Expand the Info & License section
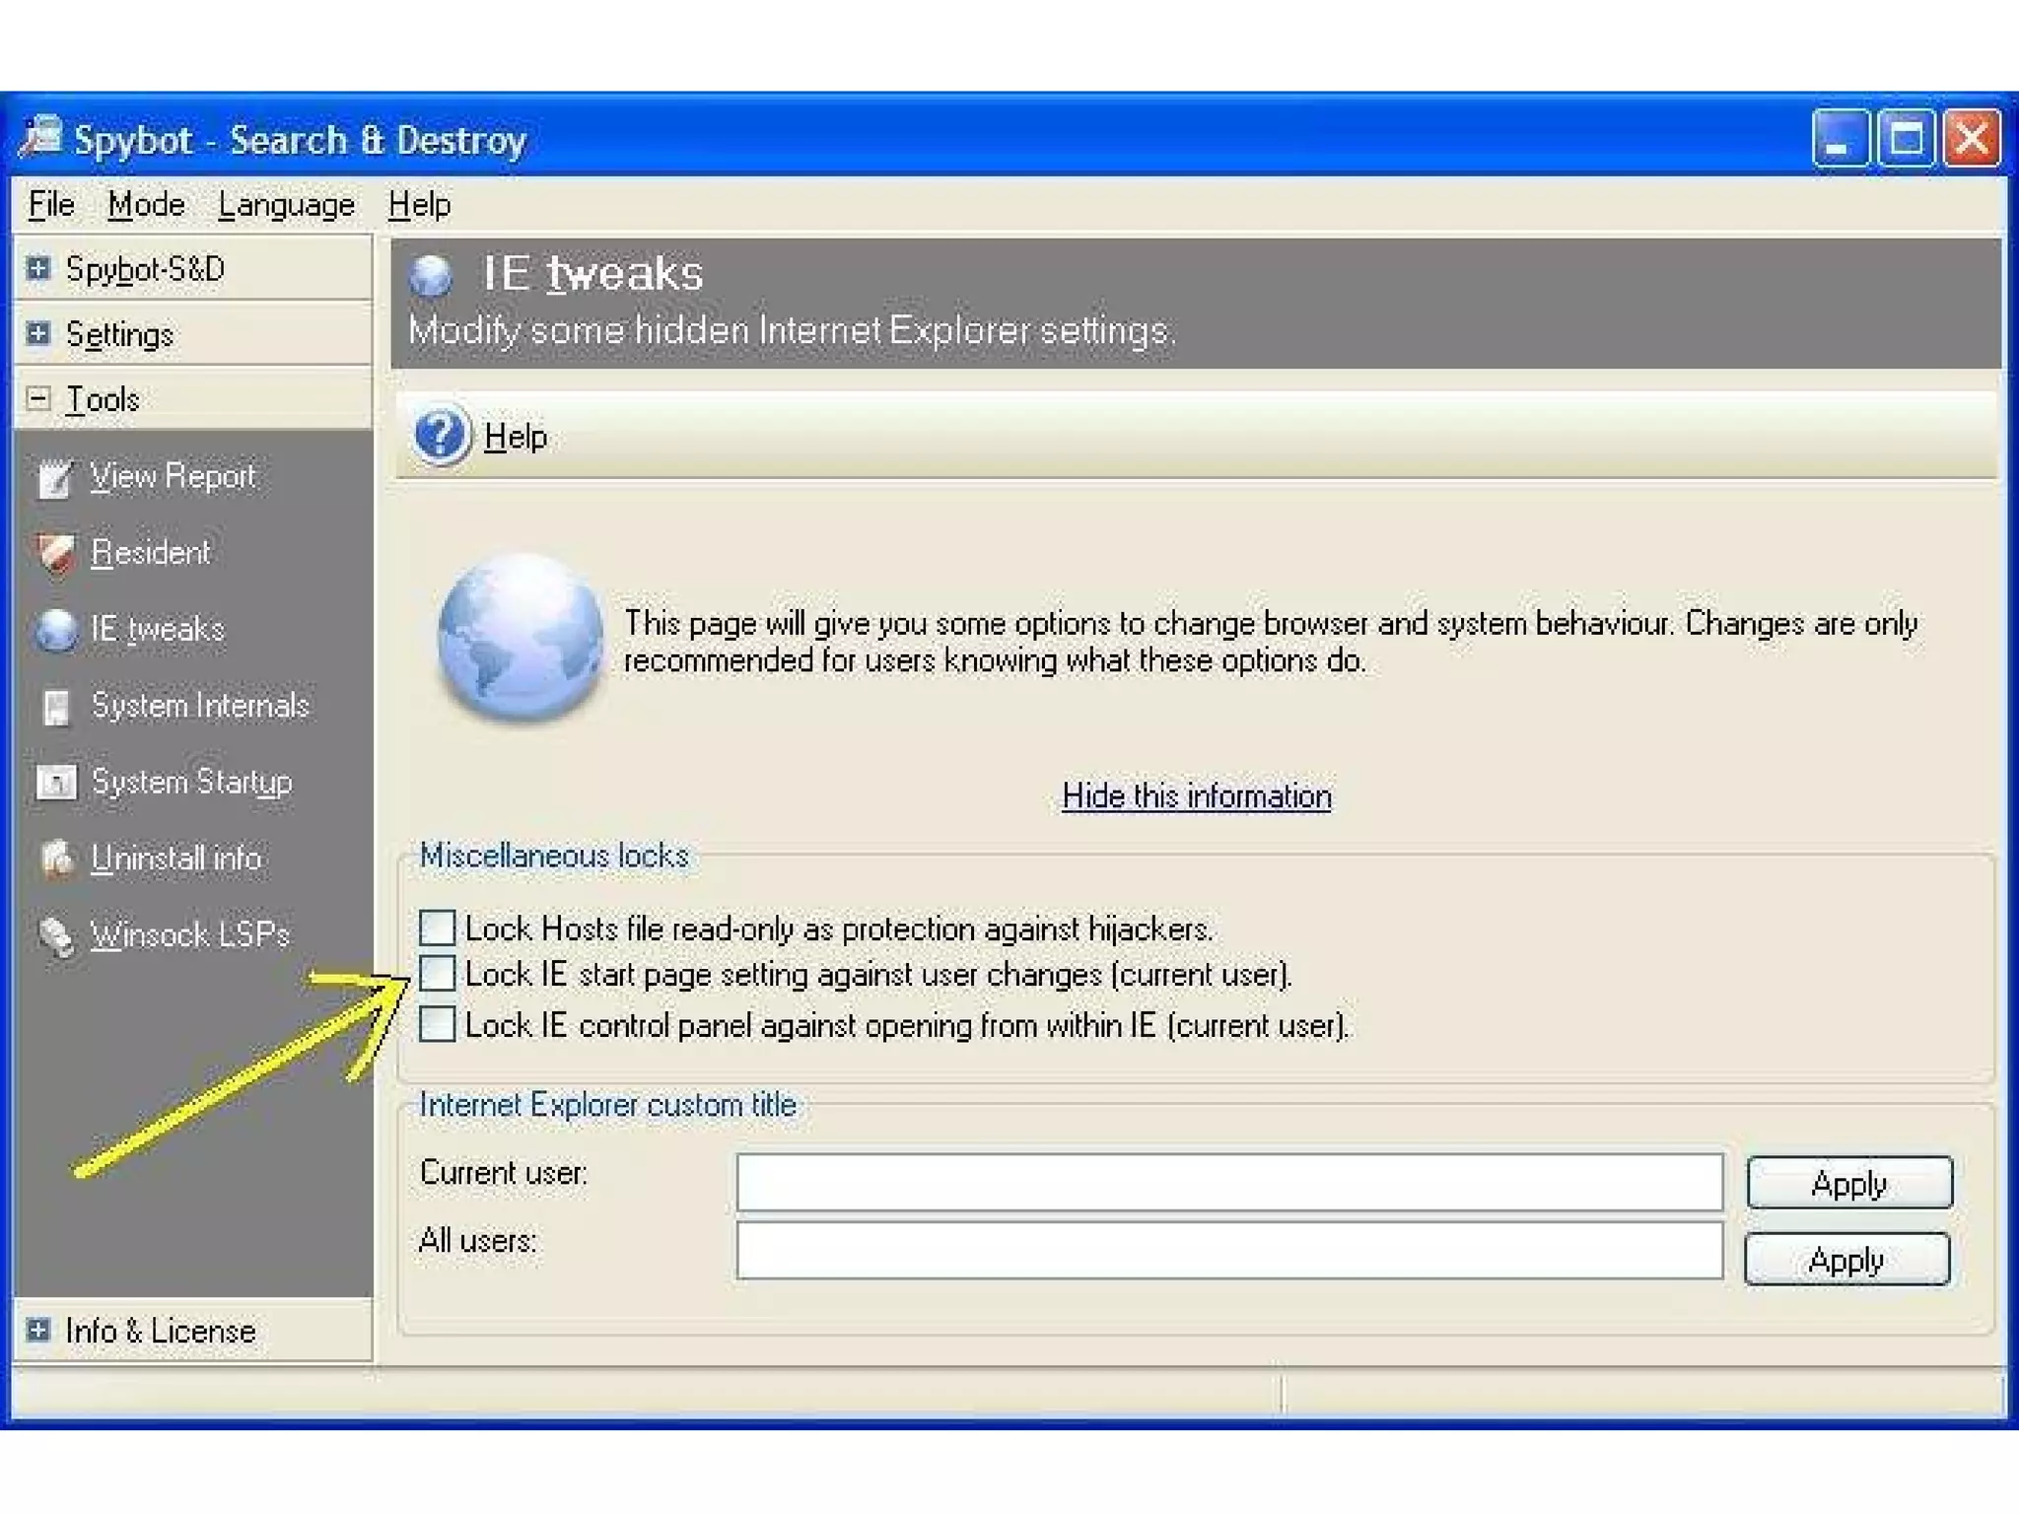Image resolution: width=2019 pixels, height=1514 pixels. (x=38, y=1331)
